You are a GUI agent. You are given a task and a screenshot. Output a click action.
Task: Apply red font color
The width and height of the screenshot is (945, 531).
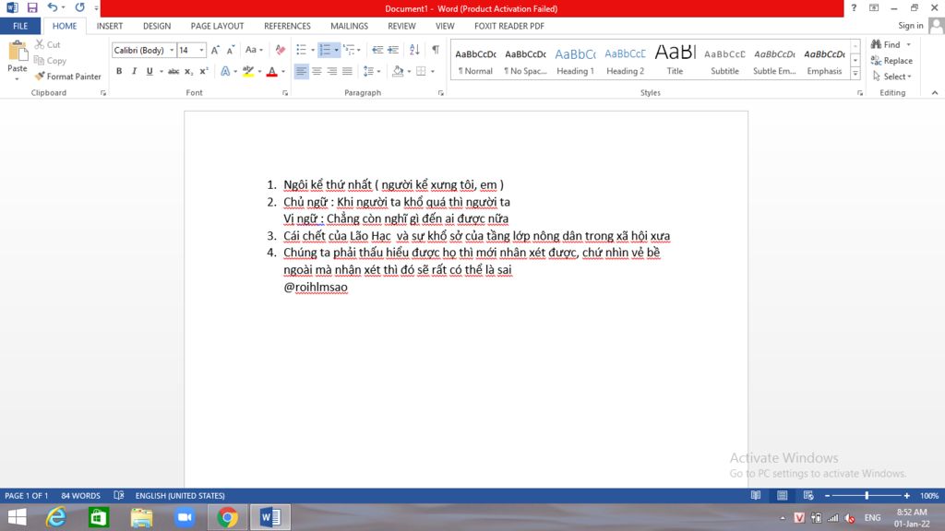(x=272, y=71)
